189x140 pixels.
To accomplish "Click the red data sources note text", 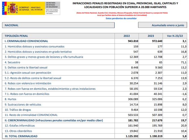I will pos(122,14).
